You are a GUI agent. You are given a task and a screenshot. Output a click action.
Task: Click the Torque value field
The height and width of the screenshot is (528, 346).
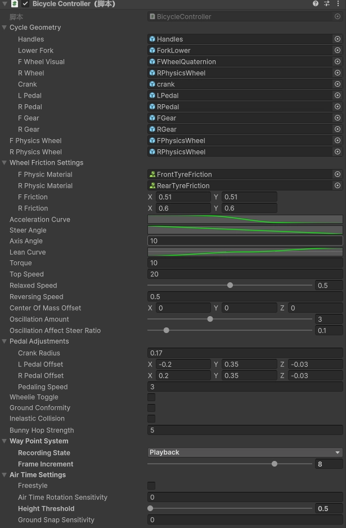tap(245, 263)
